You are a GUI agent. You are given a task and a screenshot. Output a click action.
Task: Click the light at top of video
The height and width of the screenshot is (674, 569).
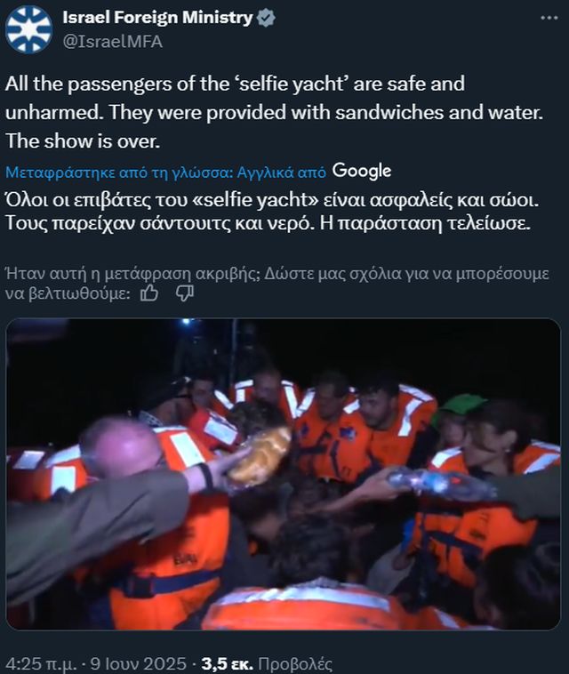click(x=186, y=322)
